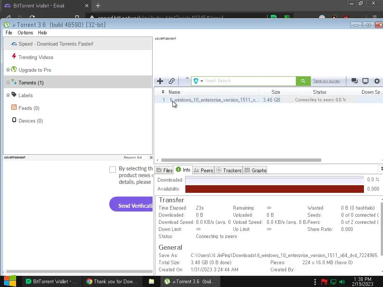The image size is (383, 287).
Task: Select the fi_windows_10_enterprise torrent row
Action: 269,100
